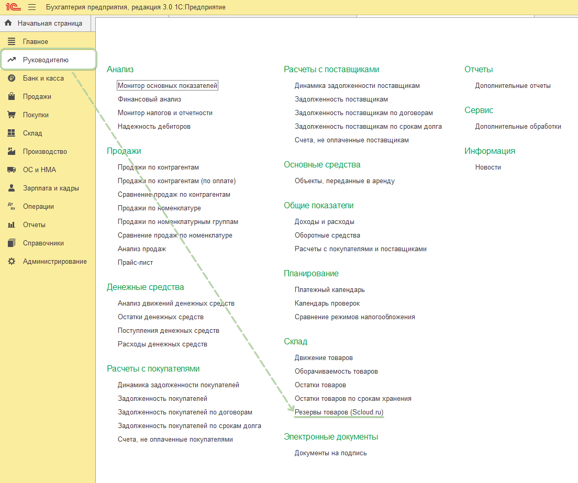Click the 1C logo icon
Screen dimensions: 578x483
coord(13,7)
